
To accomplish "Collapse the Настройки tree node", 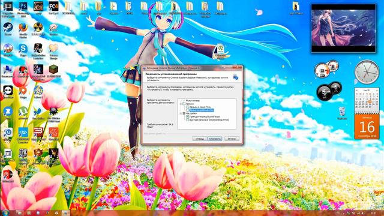I will [181, 113].
